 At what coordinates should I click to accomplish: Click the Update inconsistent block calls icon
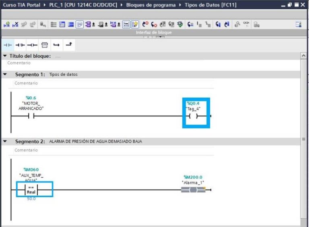(163, 25)
